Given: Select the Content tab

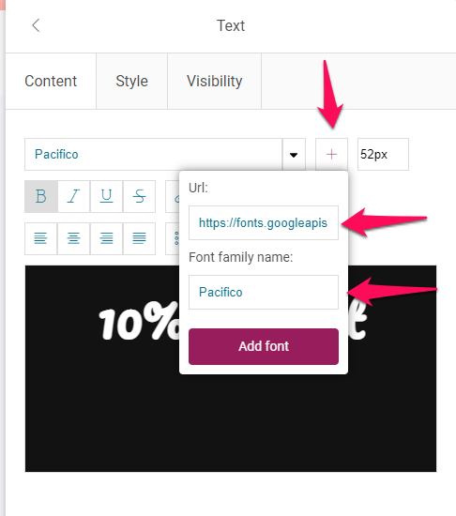Looking at the screenshot, I should (51, 81).
